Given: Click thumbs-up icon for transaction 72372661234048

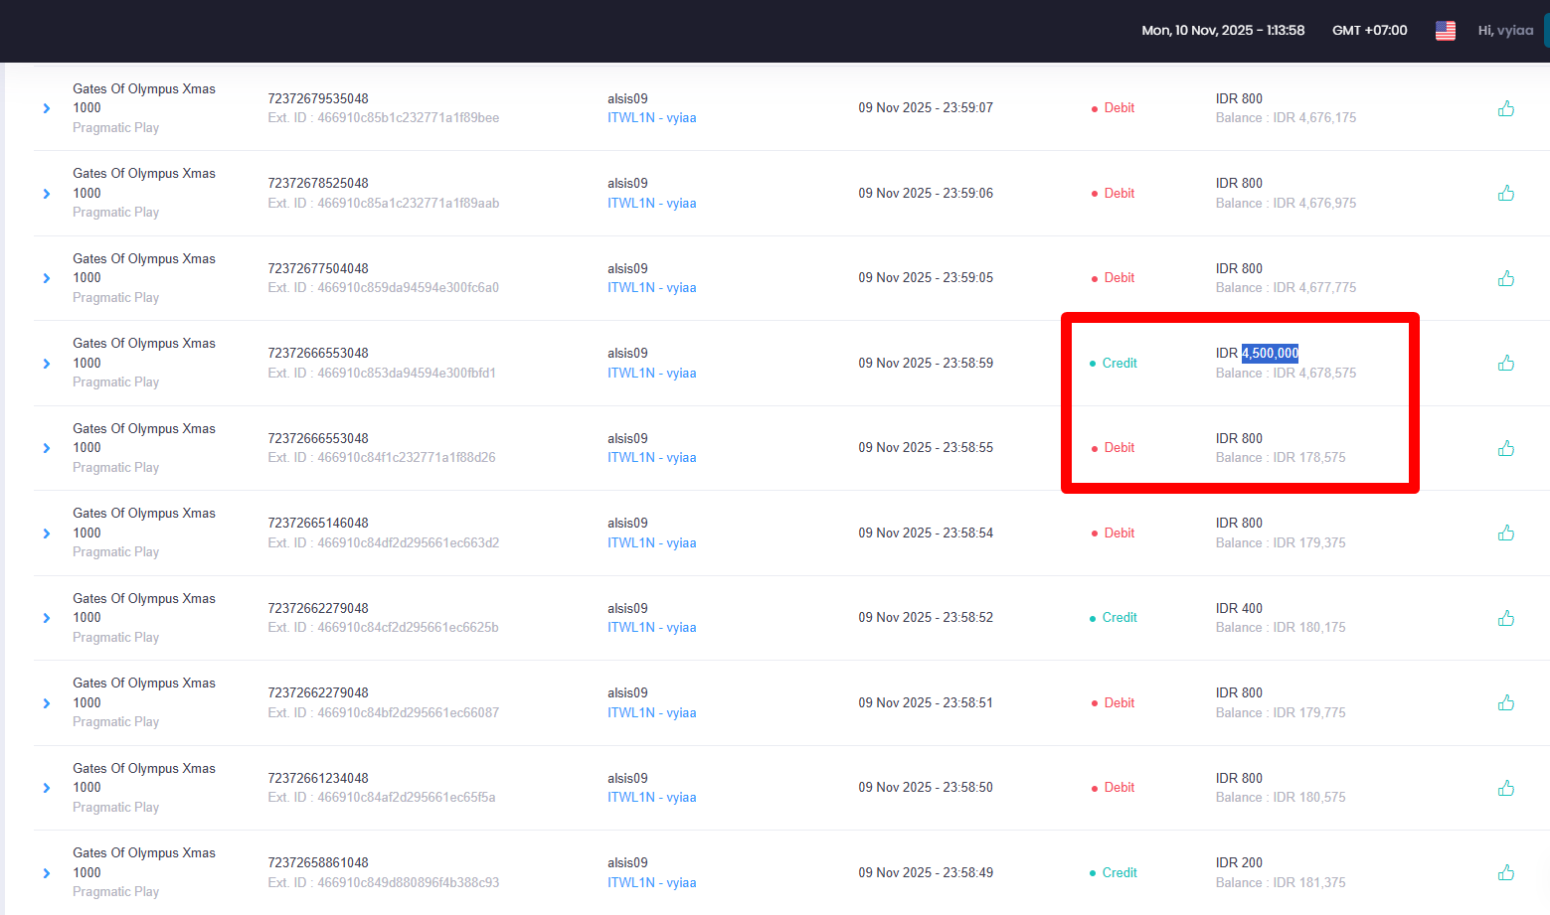Looking at the screenshot, I should (x=1506, y=788).
